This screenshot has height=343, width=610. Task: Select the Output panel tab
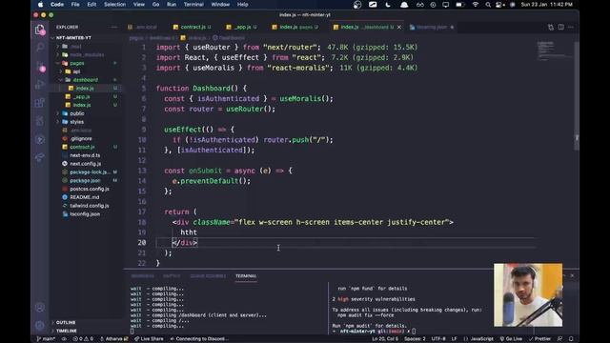coord(172,276)
